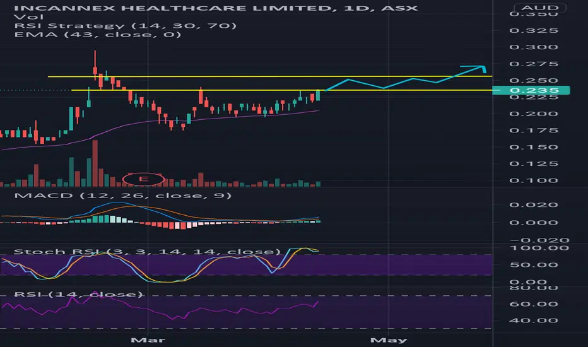Click the tallest red volume bar
This screenshot has width=588, height=347.
pos(95,163)
